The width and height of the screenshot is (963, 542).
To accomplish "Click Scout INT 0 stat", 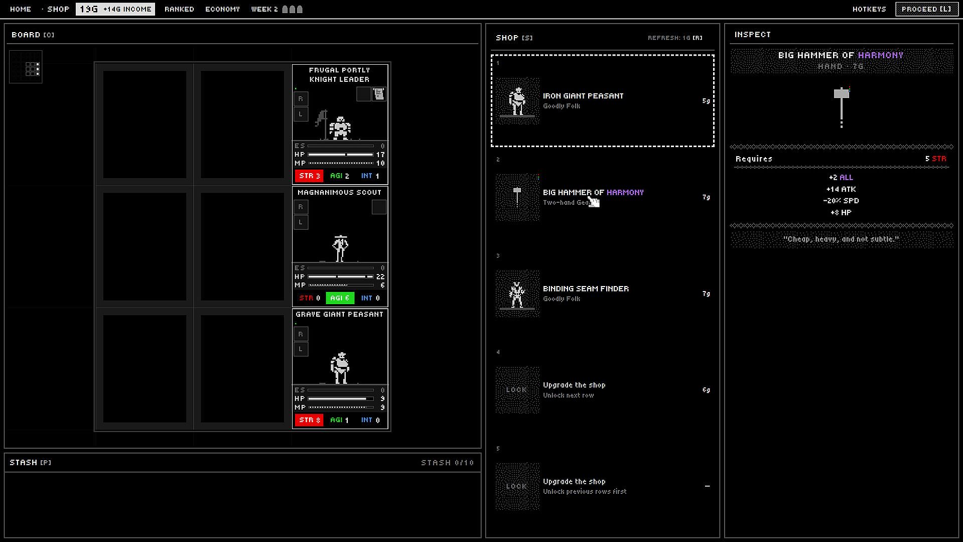I will [370, 298].
